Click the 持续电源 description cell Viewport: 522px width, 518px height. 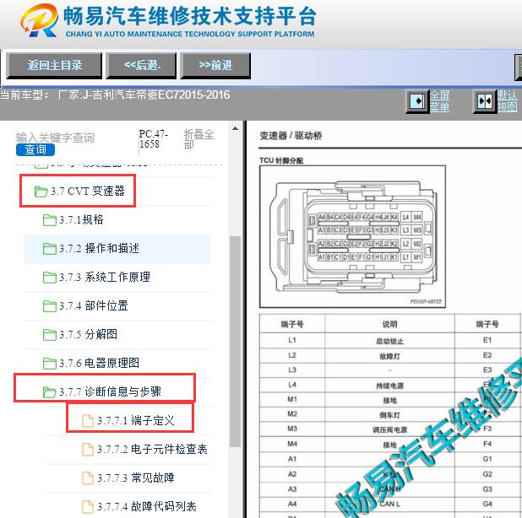390,386
